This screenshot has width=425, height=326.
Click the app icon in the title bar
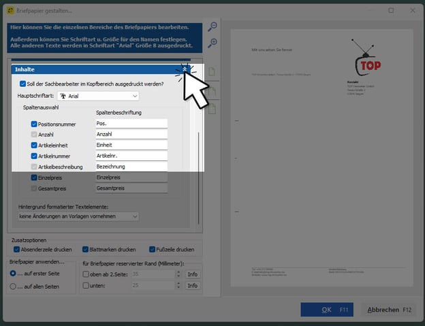[x=10, y=10]
